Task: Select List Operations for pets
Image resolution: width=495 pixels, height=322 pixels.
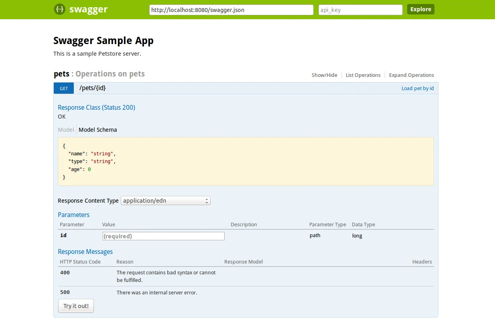Action: click(x=363, y=75)
